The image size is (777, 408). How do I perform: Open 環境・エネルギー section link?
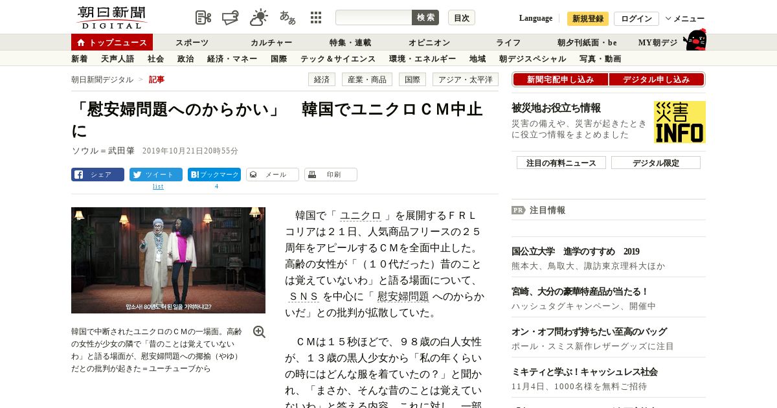(422, 59)
